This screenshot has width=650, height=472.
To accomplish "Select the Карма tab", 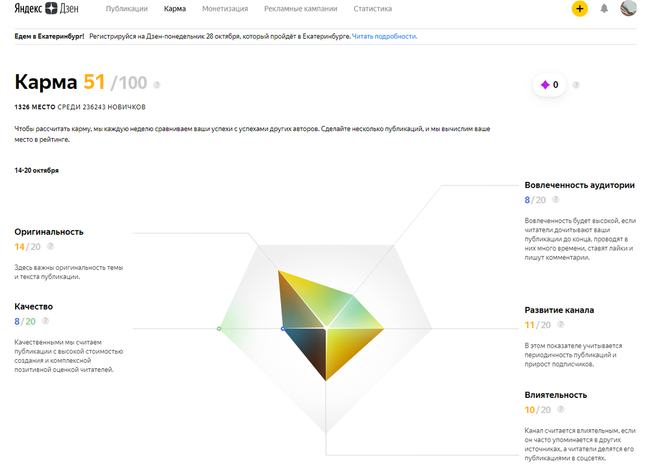I will pyautogui.click(x=175, y=9).
